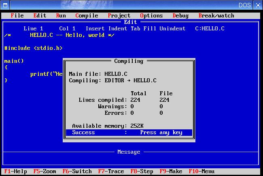Click the printf line in editor
The image size is (263, 176).
pos(46,74)
